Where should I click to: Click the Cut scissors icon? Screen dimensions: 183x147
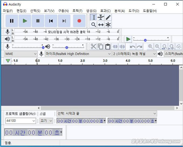[93, 46]
